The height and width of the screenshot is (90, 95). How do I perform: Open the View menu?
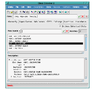pos(29,7)
